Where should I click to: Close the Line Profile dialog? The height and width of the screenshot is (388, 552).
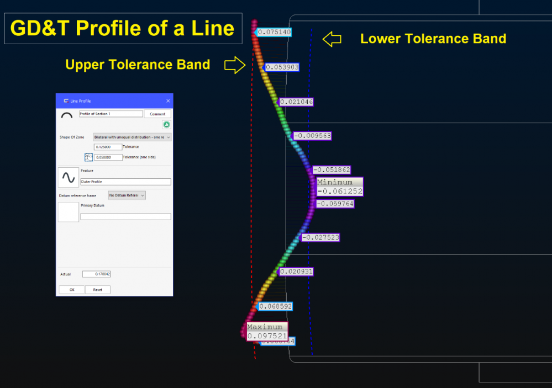(x=168, y=101)
